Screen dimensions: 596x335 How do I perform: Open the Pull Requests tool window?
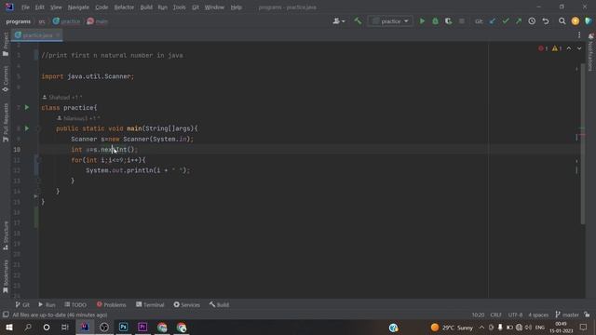point(6,122)
